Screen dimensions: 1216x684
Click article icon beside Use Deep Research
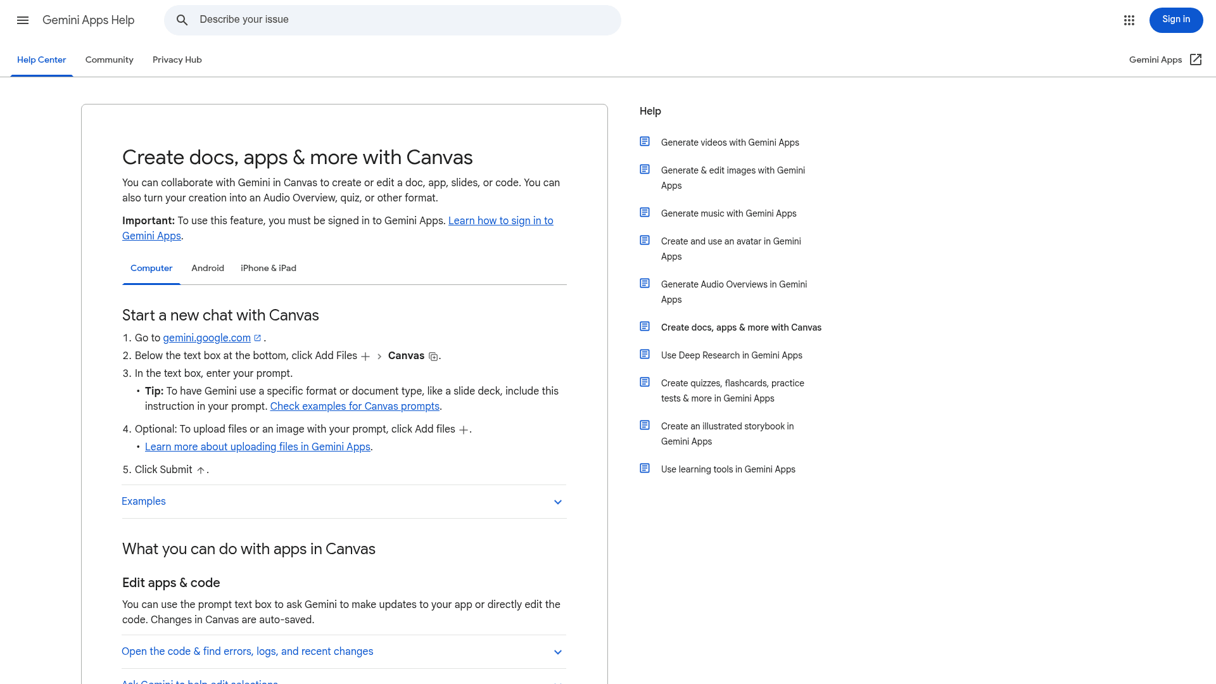(x=645, y=354)
